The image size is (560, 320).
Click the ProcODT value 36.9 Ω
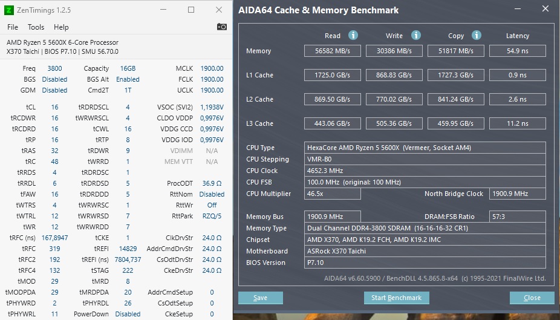pyautogui.click(x=212, y=183)
